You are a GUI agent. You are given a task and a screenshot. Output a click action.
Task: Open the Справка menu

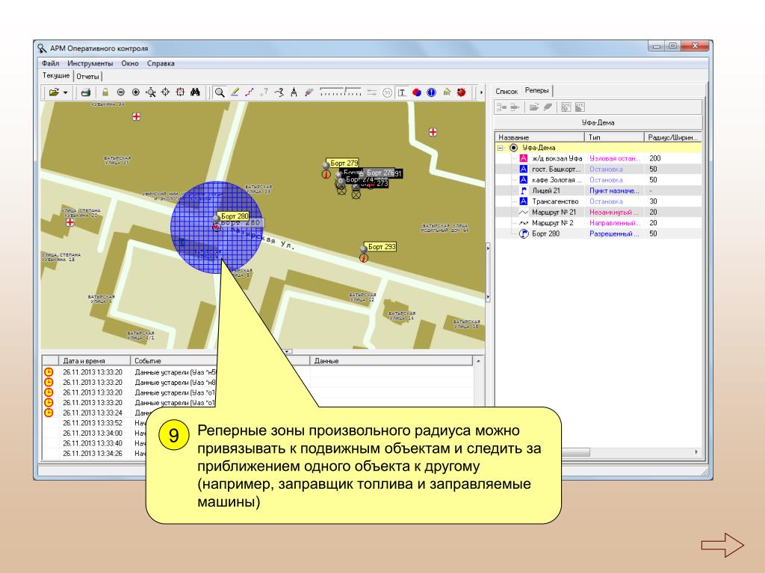point(161,63)
